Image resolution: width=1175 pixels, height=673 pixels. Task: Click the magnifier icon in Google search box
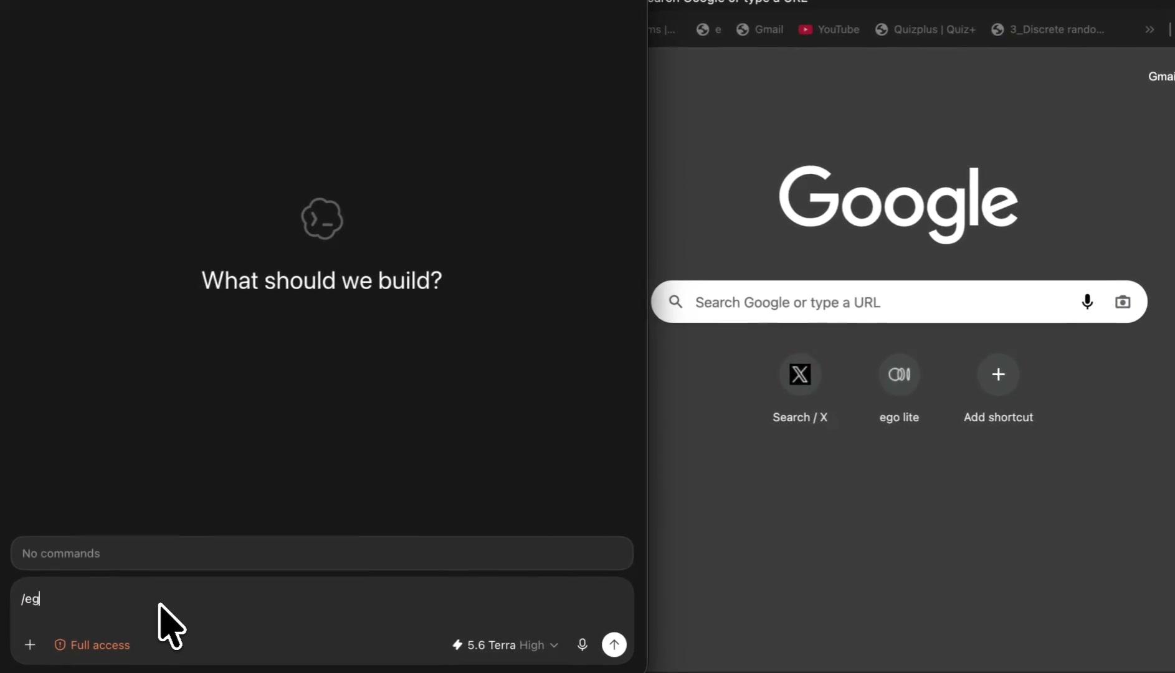676,302
